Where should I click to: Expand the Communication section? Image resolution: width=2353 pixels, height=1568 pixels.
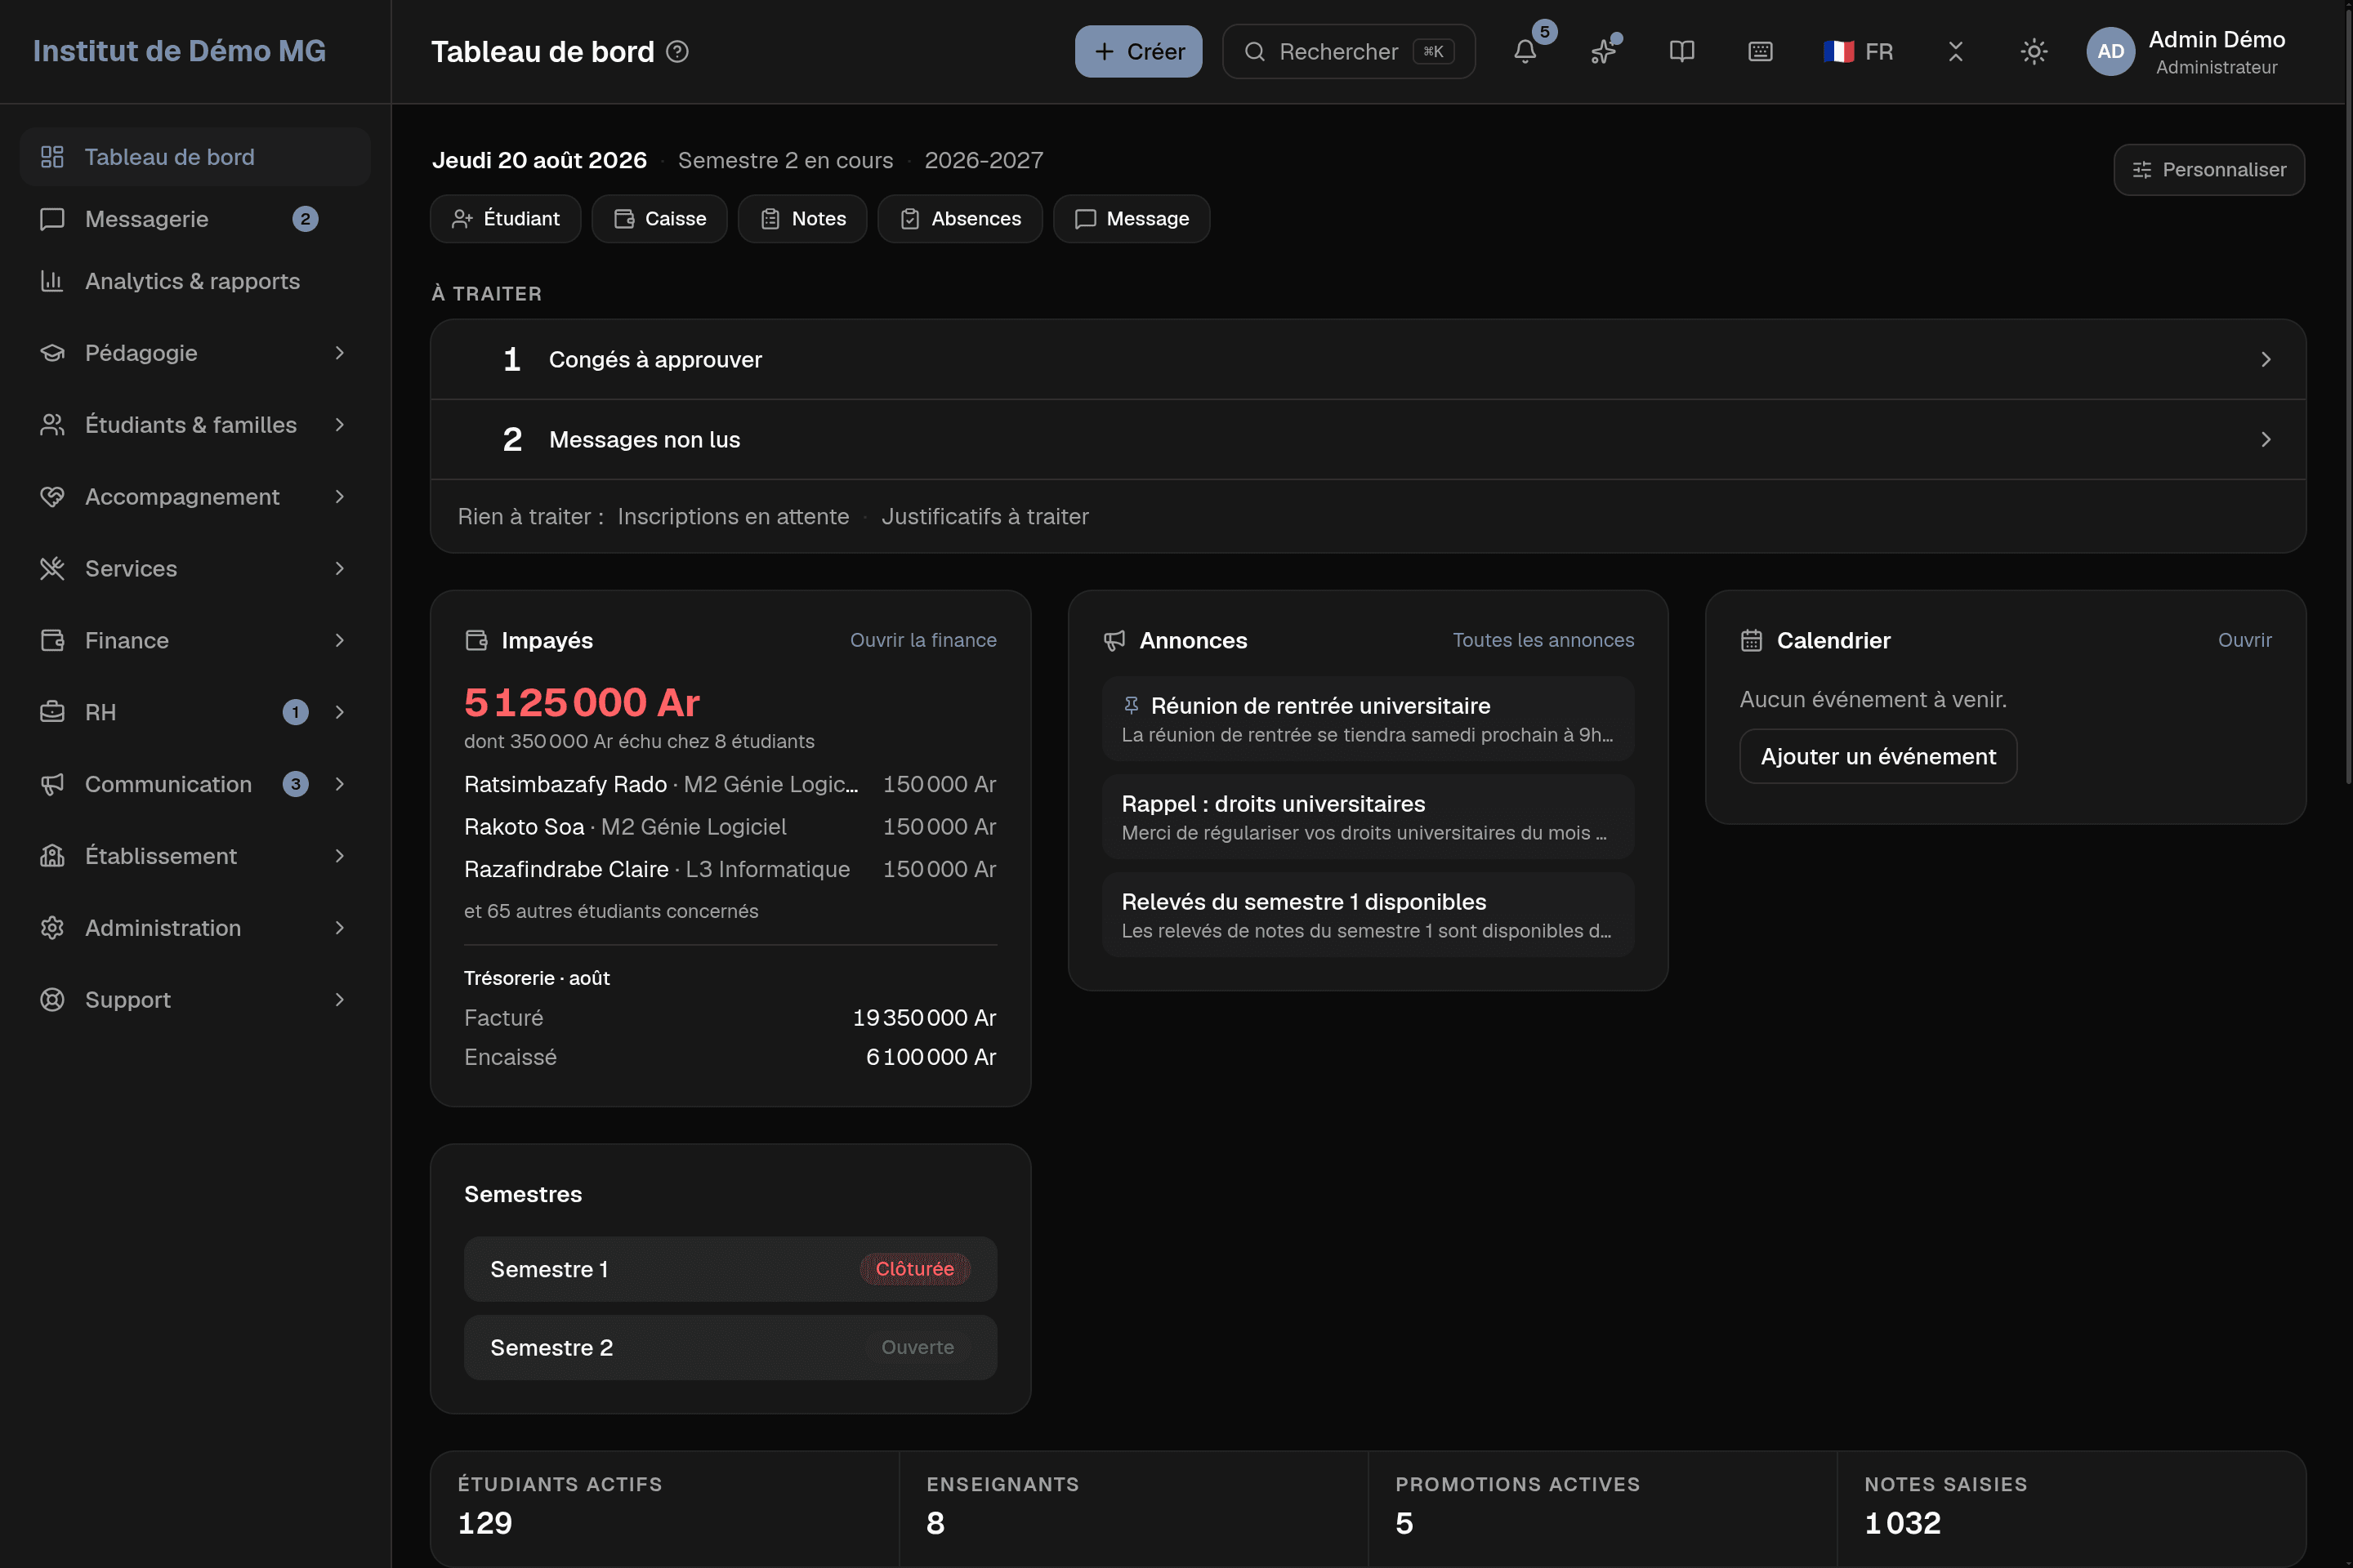(x=195, y=784)
